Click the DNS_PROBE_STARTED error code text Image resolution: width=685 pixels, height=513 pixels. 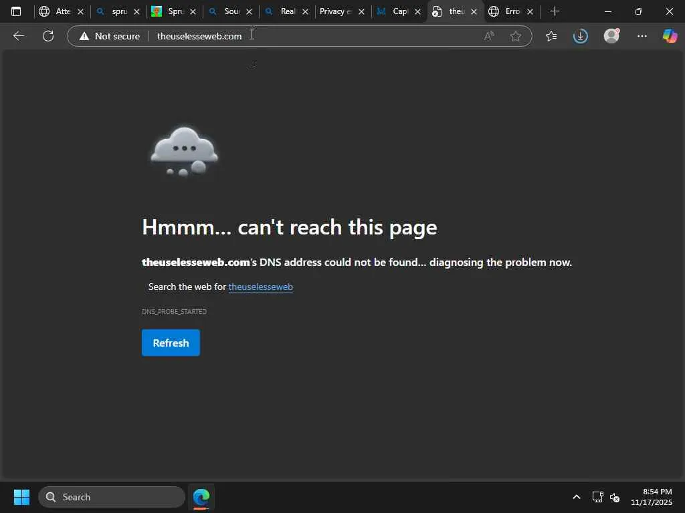175,311
